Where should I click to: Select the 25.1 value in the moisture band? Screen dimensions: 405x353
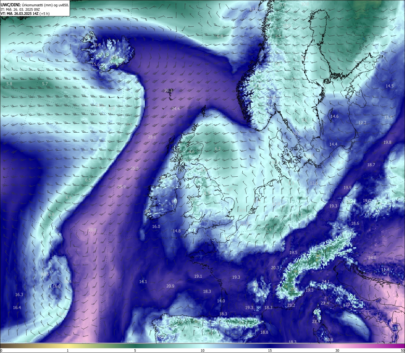point(152,137)
